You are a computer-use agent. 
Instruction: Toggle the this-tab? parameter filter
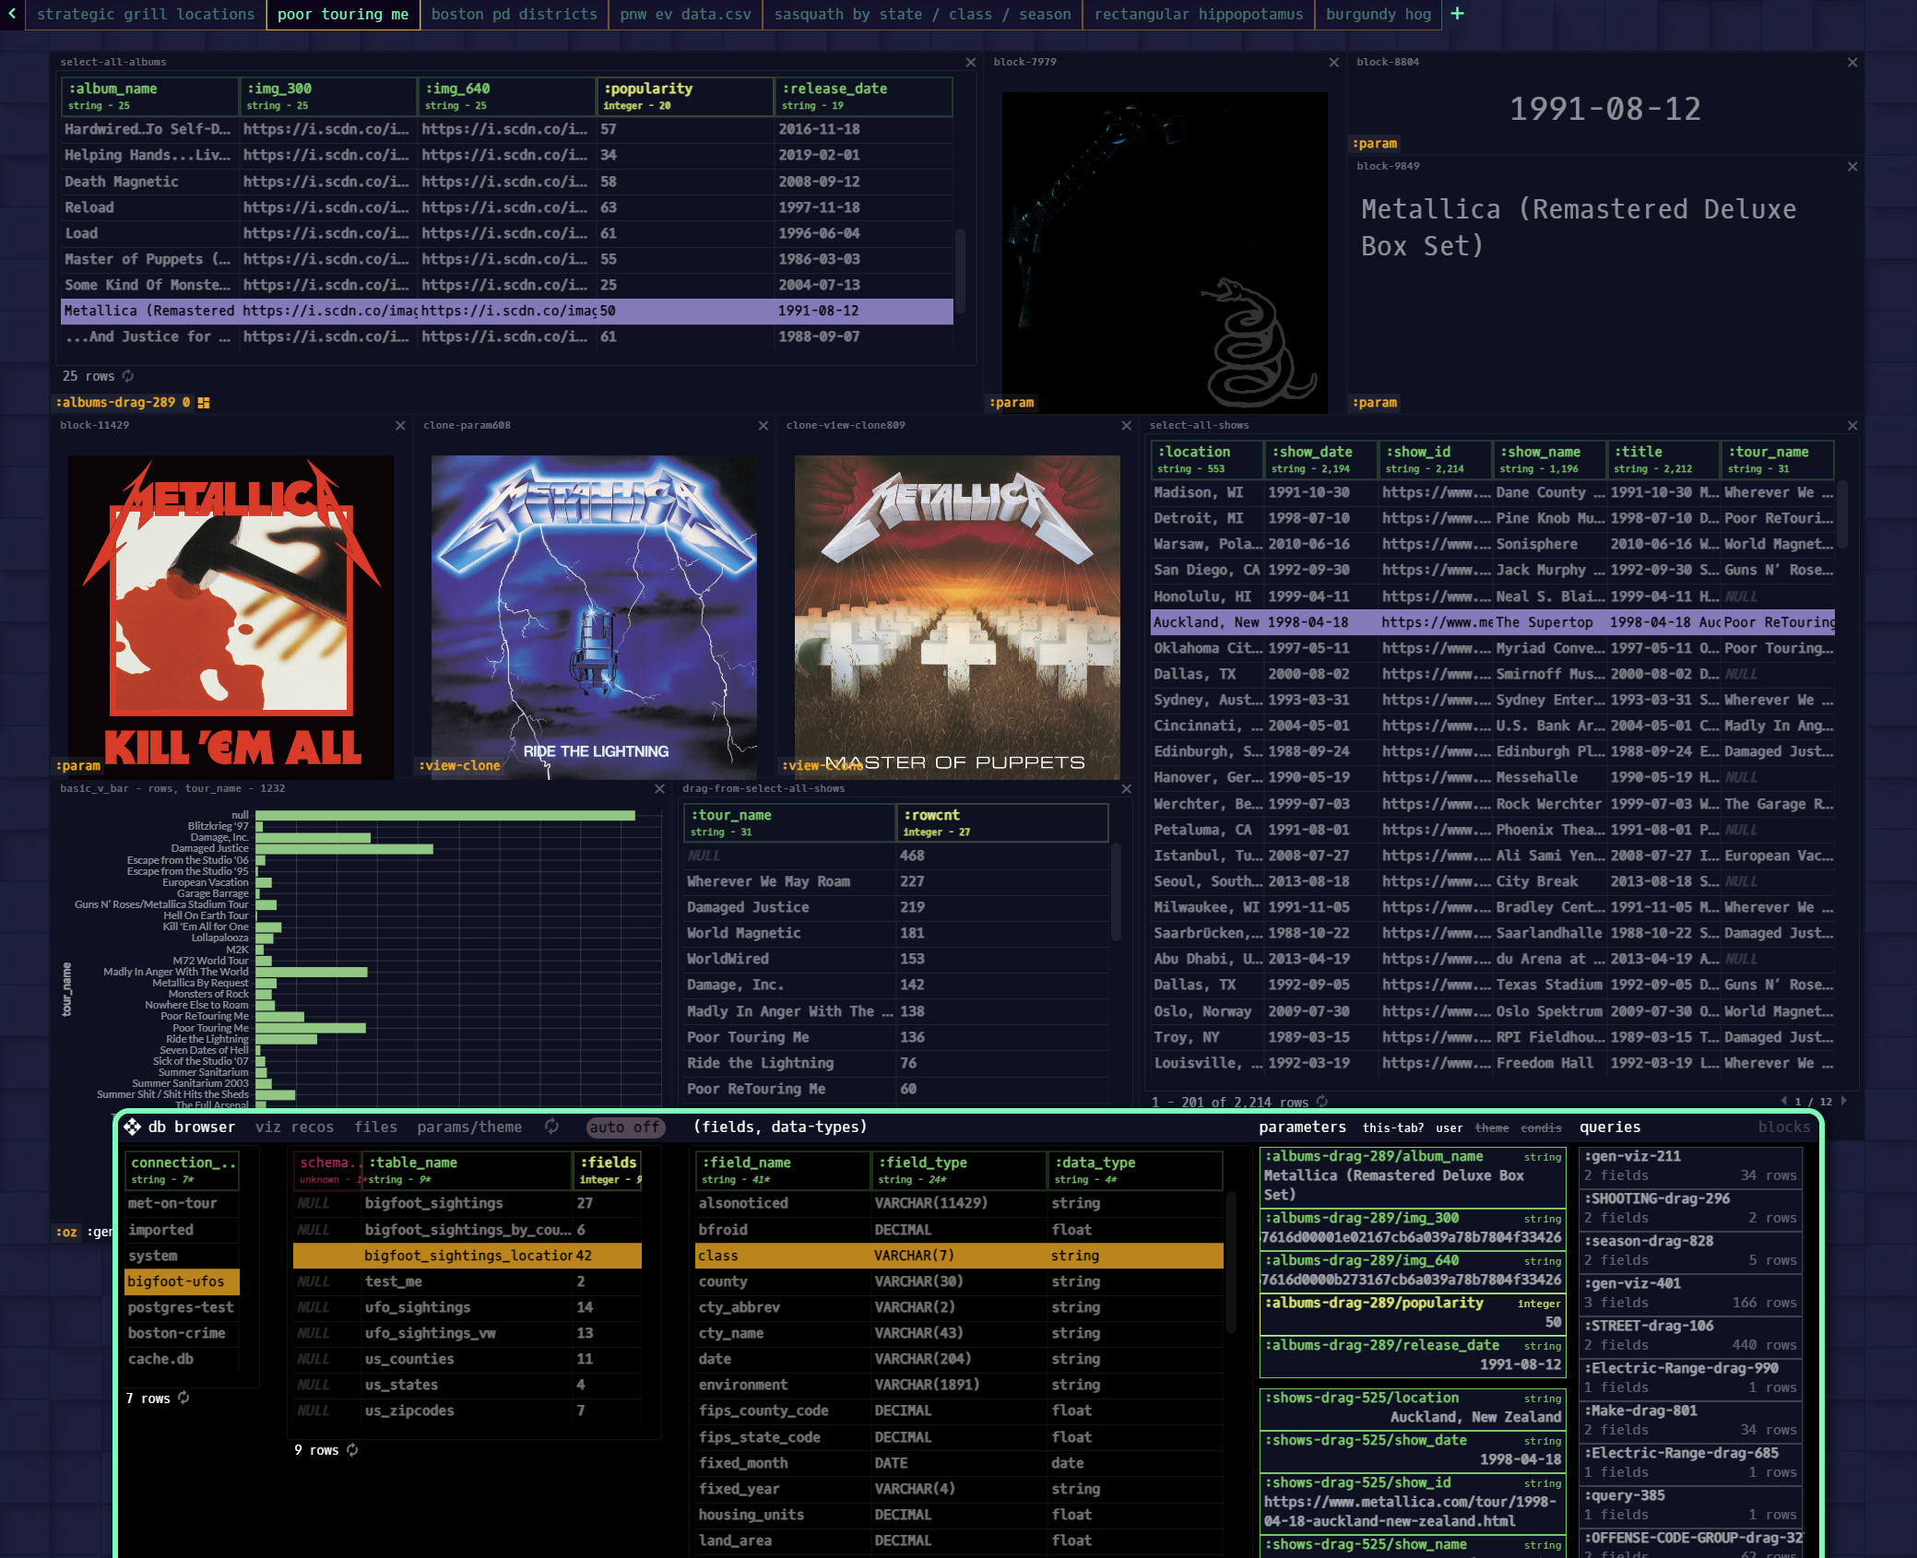pyautogui.click(x=1392, y=1127)
